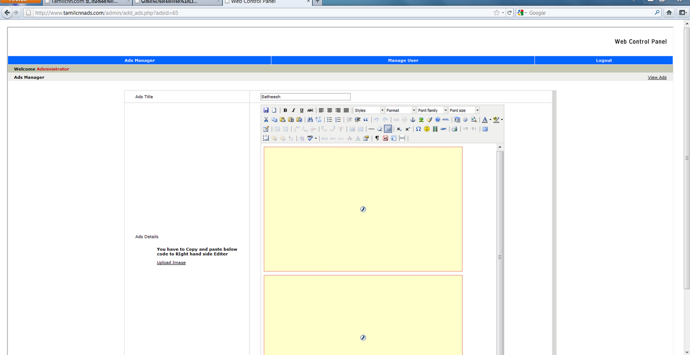Reload the page with refresh button

tap(509, 13)
